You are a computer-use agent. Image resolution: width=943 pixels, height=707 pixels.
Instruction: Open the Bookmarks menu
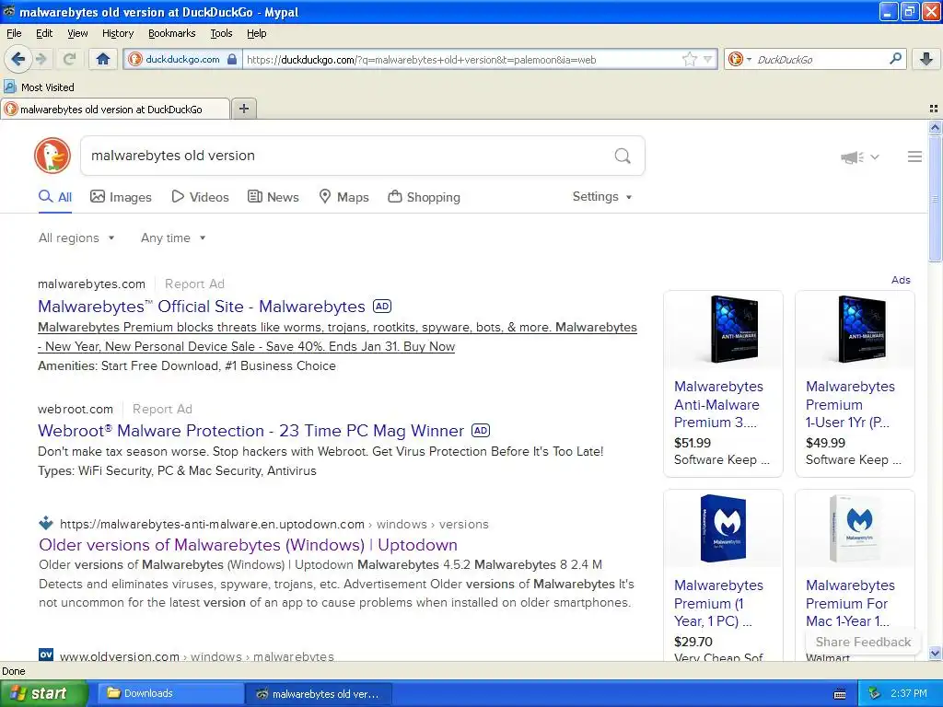172,33
